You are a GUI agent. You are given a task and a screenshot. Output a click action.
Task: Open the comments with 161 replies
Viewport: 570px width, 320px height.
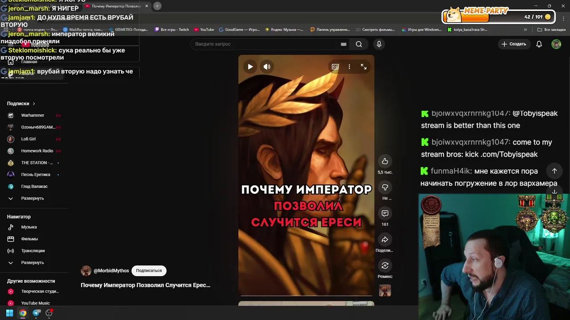click(385, 213)
